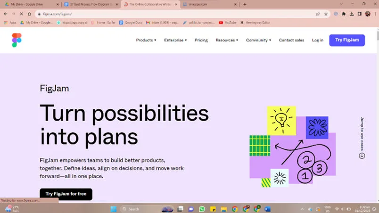Switch to the imresizer.com tab
Viewport: 379px width, 213px height.
209,4
